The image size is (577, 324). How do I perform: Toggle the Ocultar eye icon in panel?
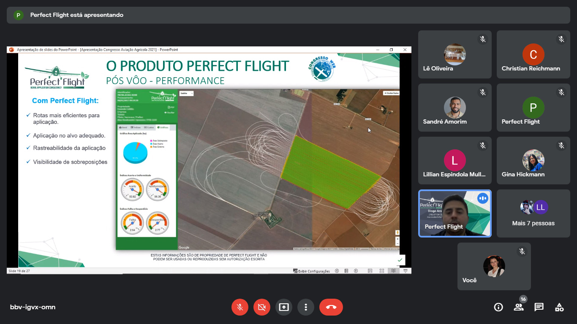169,113
